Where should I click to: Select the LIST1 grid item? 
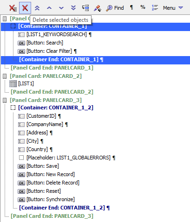coord(26,83)
